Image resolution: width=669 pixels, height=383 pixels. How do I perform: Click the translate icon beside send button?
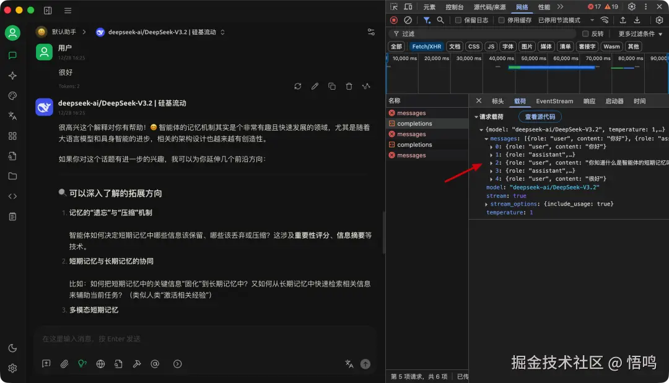(349, 363)
